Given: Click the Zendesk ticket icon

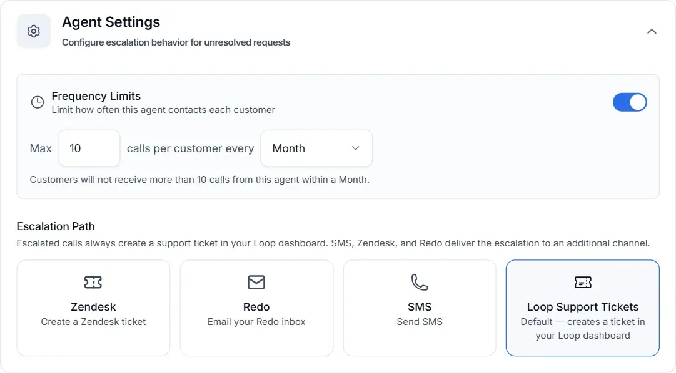Looking at the screenshot, I should click(x=93, y=282).
